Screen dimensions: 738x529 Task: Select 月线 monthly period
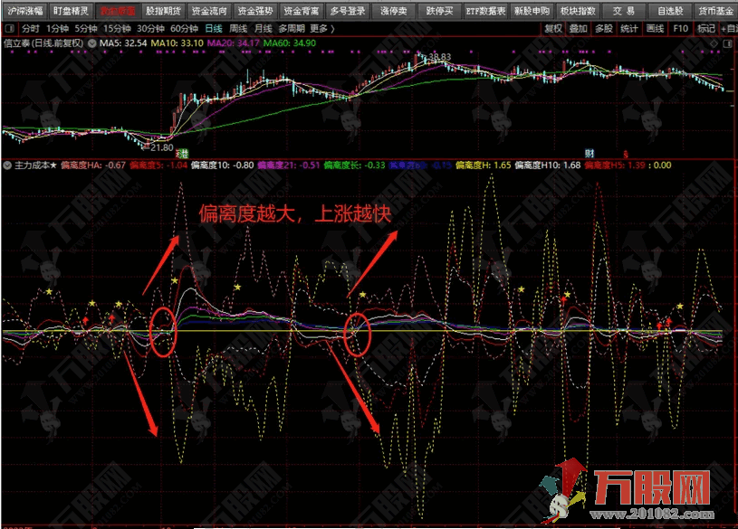coord(264,29)
